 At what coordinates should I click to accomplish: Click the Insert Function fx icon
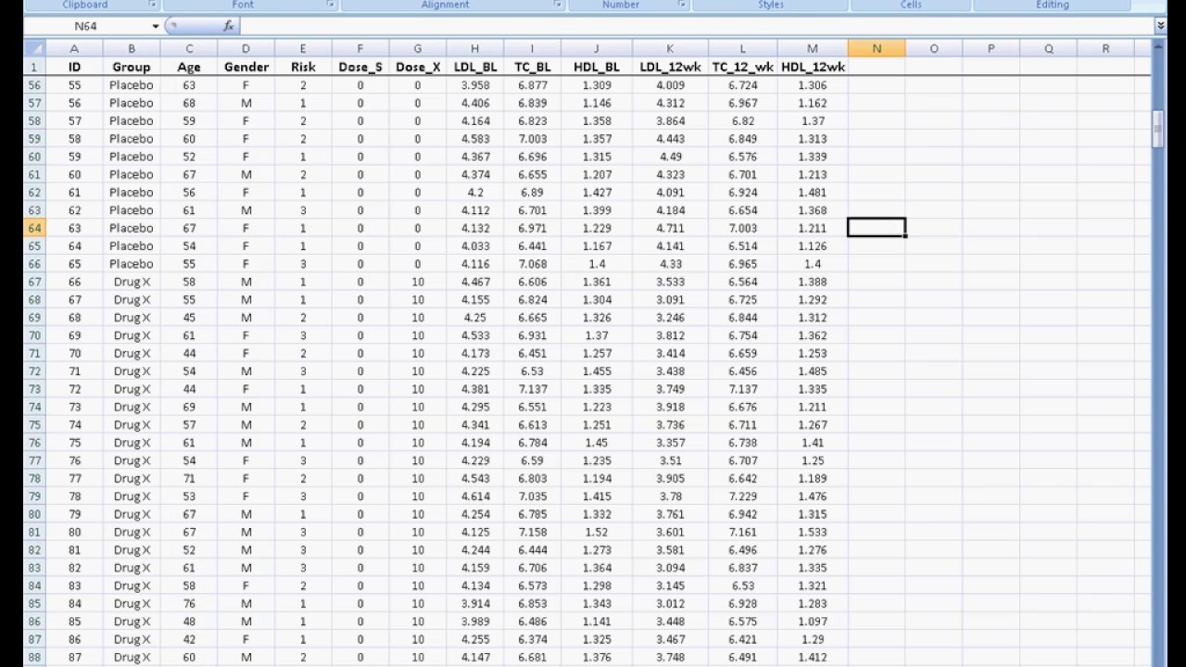[229, 26]
